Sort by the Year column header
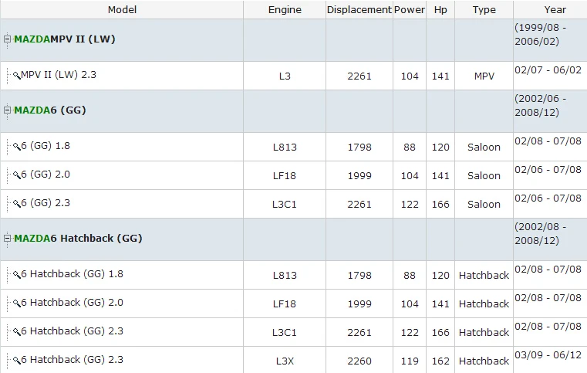 coord(555,10)
